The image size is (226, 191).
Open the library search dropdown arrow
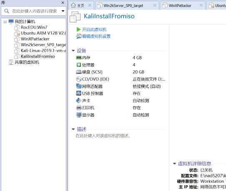pyautogui.click(x=63, y=11)
